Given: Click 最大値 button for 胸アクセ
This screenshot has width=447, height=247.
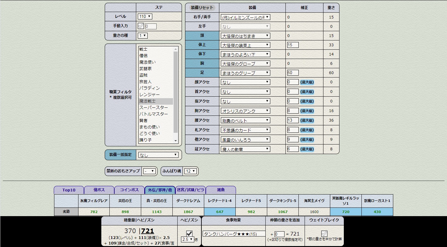Looking at the screenshot, I should pos(307,111).
